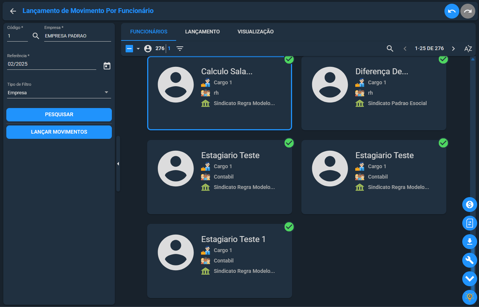Deselect the Diferença De... card checkmark

[443, 59]
